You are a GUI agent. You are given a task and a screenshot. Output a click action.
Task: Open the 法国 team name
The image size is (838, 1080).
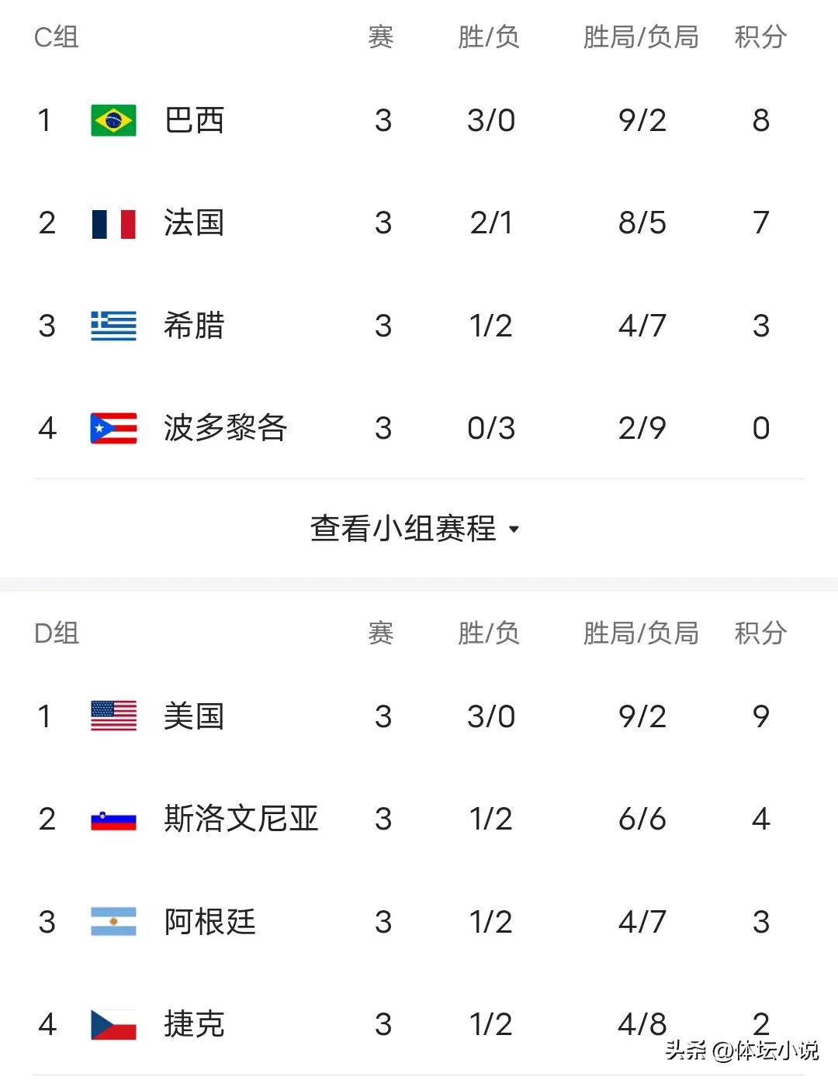194,223
